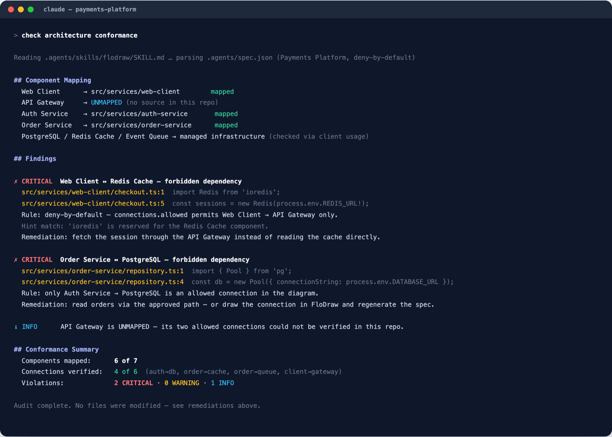Click the 'mapped' status next to order-service
The image size is (612, 437).
(x=226, y=125)
